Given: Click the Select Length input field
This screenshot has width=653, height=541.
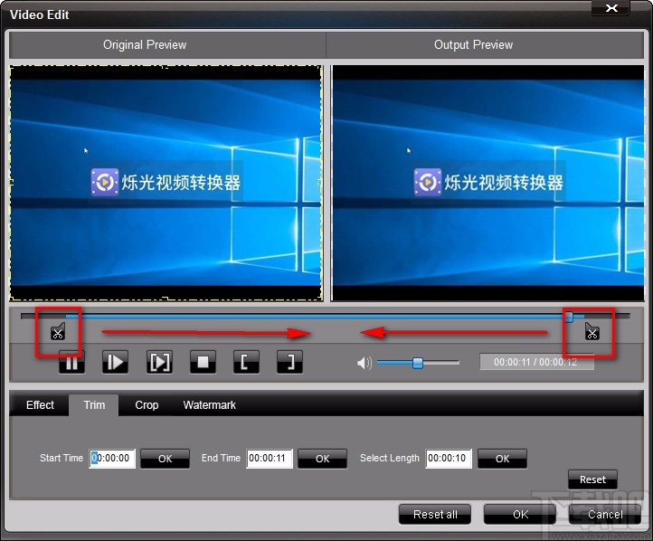Looking at the screenshot, I should [449, 459].
